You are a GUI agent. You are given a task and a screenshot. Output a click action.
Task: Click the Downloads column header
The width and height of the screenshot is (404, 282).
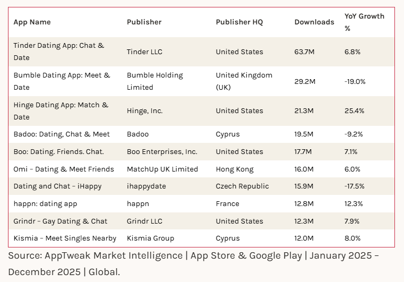[x=314, y=22]
